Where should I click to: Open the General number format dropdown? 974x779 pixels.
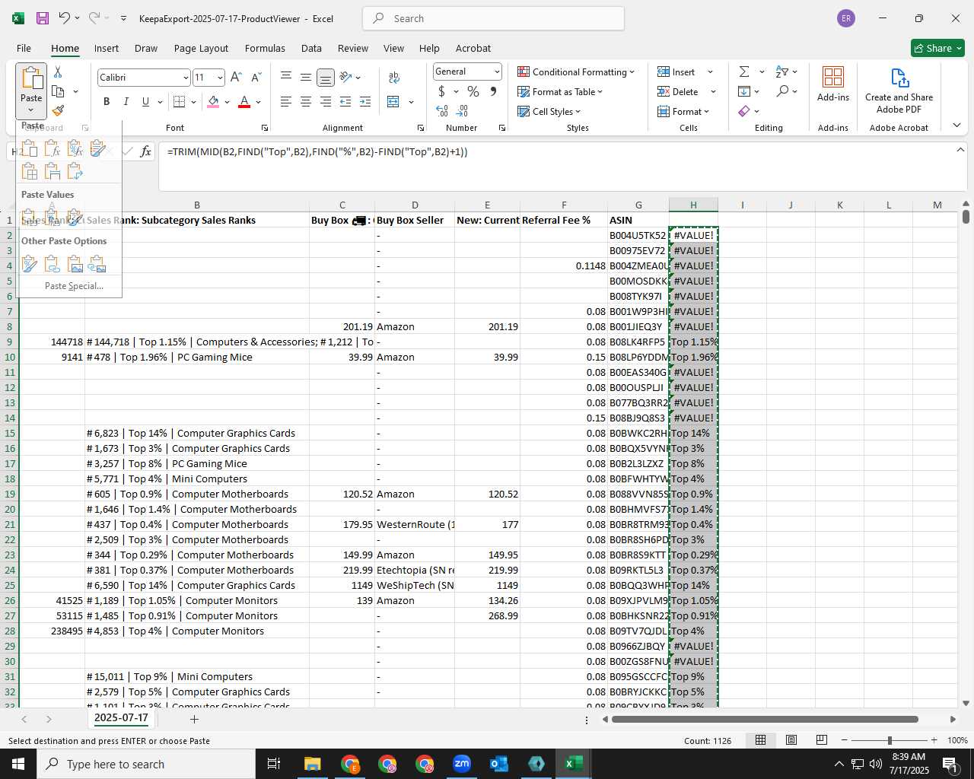(x=497, y=72)
